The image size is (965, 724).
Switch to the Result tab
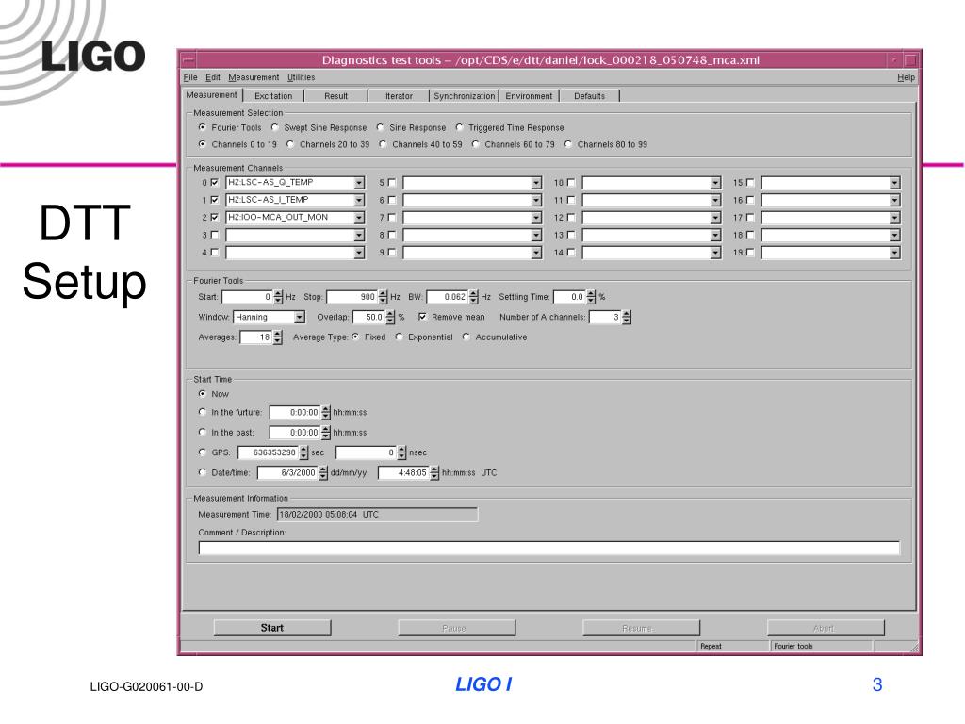click(336, 96)
